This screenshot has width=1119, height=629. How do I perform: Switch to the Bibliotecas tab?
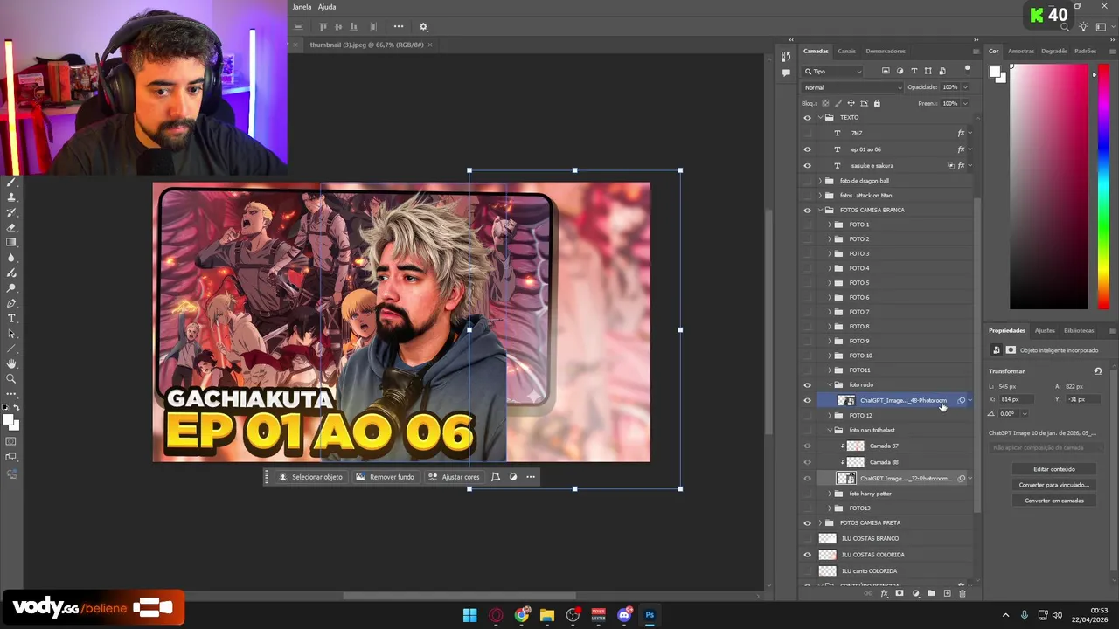point(1079,330)
